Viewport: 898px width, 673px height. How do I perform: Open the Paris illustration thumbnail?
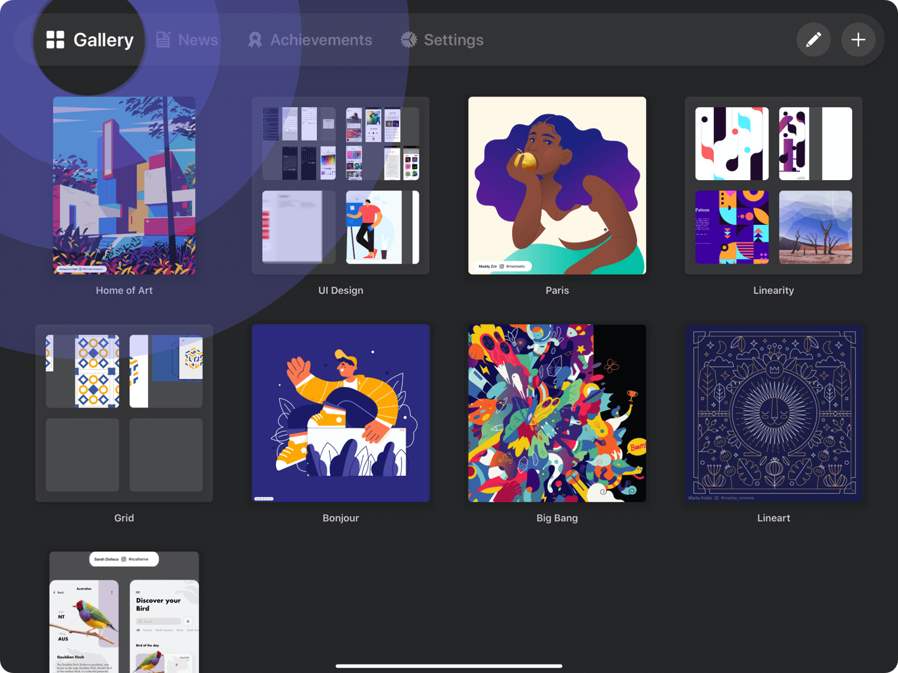coord(557,185)
